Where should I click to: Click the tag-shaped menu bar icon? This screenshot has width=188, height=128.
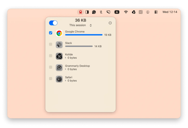108,12
